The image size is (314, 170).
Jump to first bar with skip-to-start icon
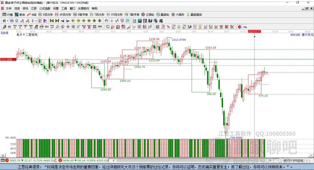pos(52,21)
